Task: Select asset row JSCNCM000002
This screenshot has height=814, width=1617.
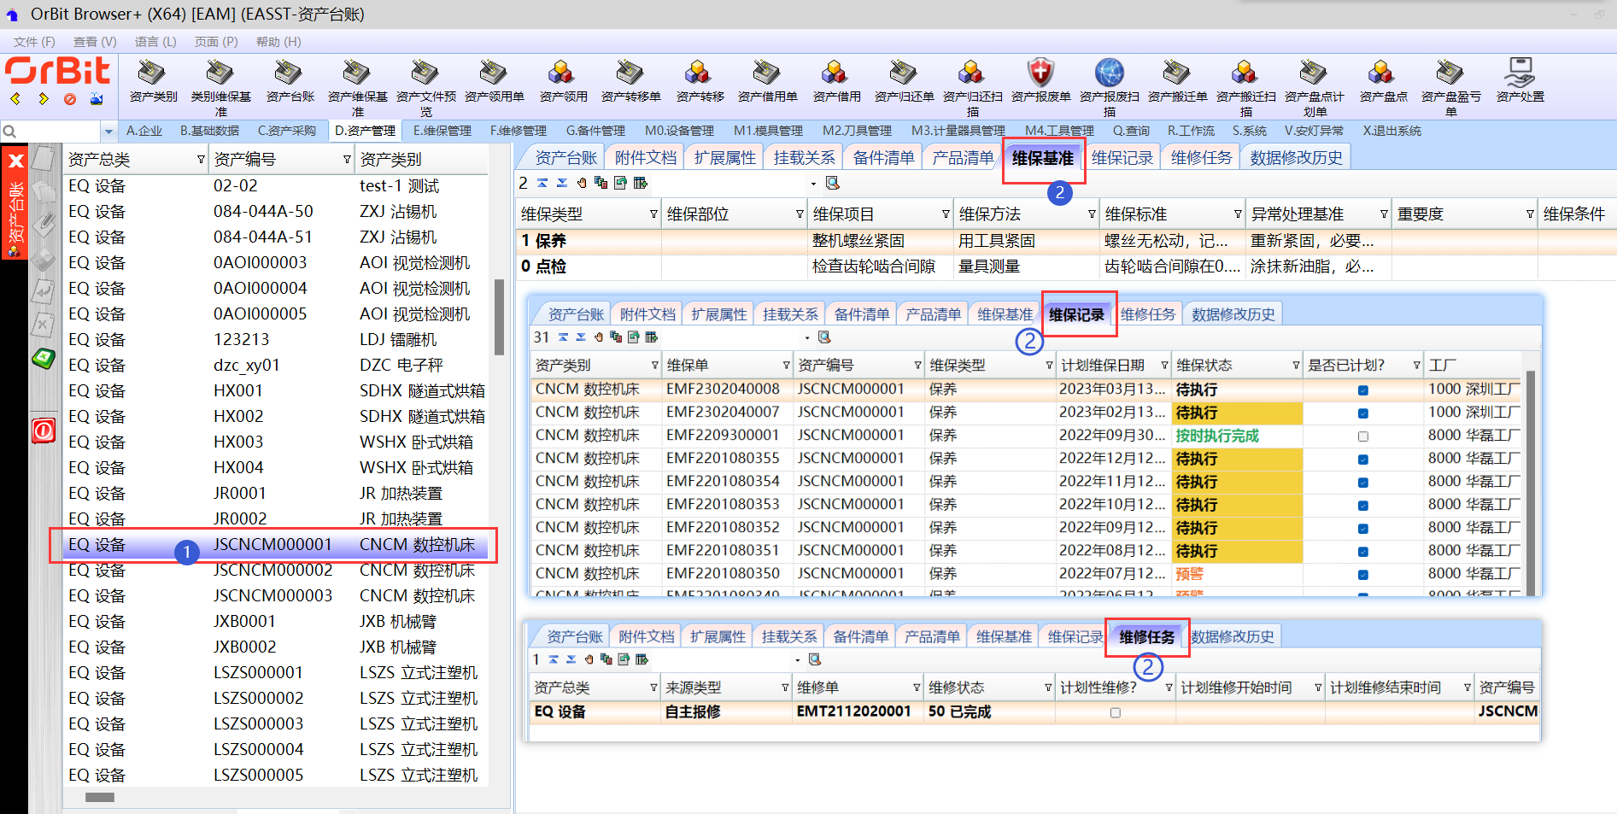Action: tap(272, 571)
